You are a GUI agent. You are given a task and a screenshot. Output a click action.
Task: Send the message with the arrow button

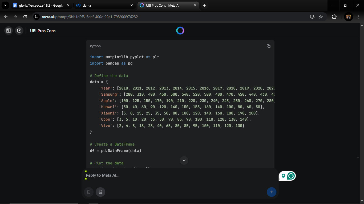point(271,192)
